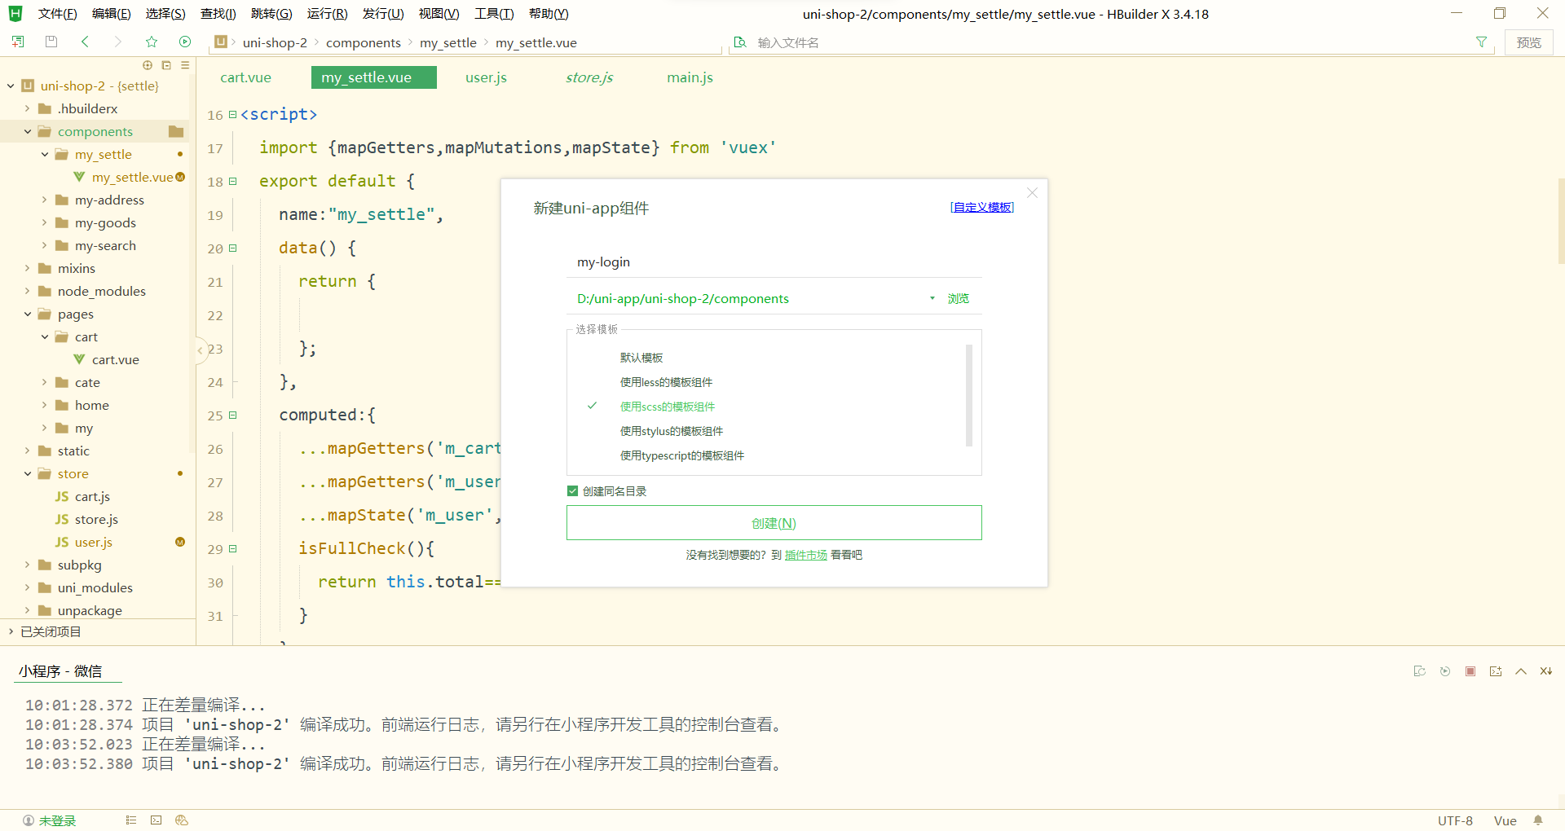Stop compilation with the red square icon
Image resolution: width=1565 pixels, height=831 pixels.
(x=1470, y=671)
